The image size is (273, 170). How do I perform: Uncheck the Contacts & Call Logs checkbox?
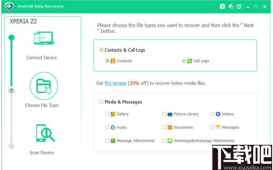tap(101, 50)
